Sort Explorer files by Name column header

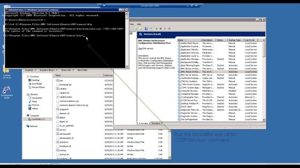point(78,75)
